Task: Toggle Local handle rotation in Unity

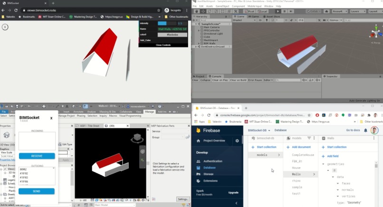Action: [x=262, y=11]
